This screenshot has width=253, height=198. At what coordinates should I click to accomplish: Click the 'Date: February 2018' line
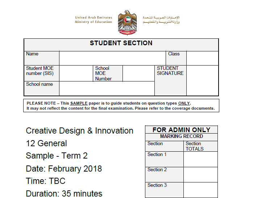[x=64, y=169]
